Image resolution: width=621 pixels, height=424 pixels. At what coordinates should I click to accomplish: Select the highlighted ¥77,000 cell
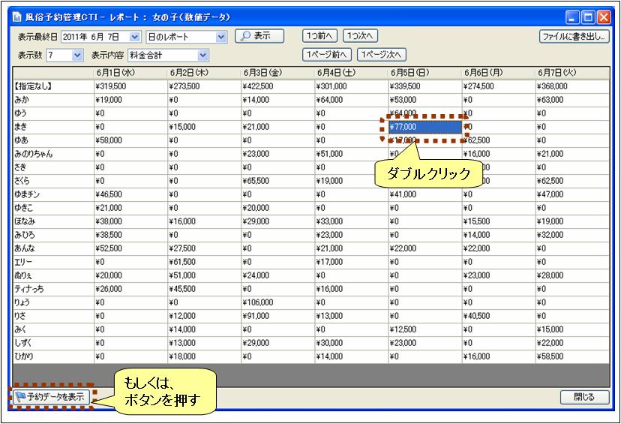click(x=424, y=128)
